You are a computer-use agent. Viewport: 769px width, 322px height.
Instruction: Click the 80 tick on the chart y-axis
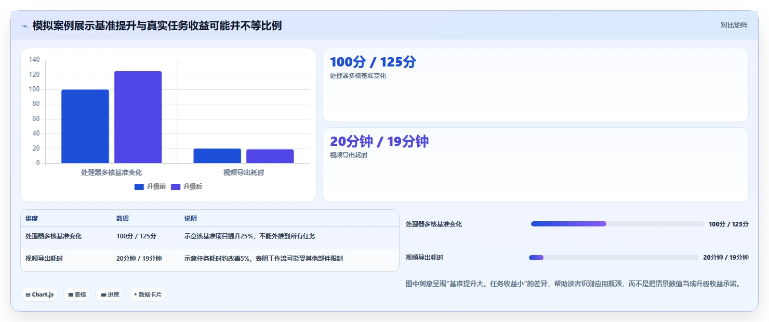(36, 104)
